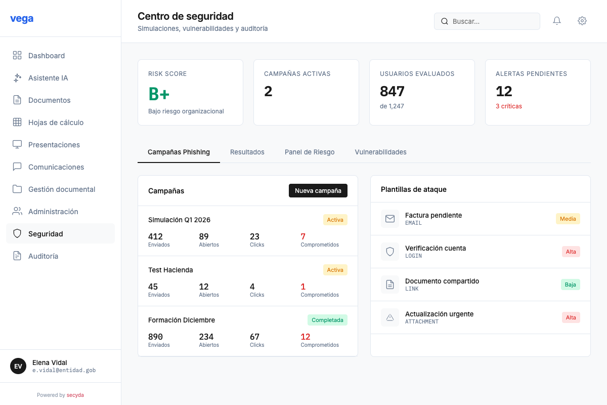Select the Hojas de cálculo icon
Image resolution: width=607 pixels, height=405 pixels.
coord(17,122)
